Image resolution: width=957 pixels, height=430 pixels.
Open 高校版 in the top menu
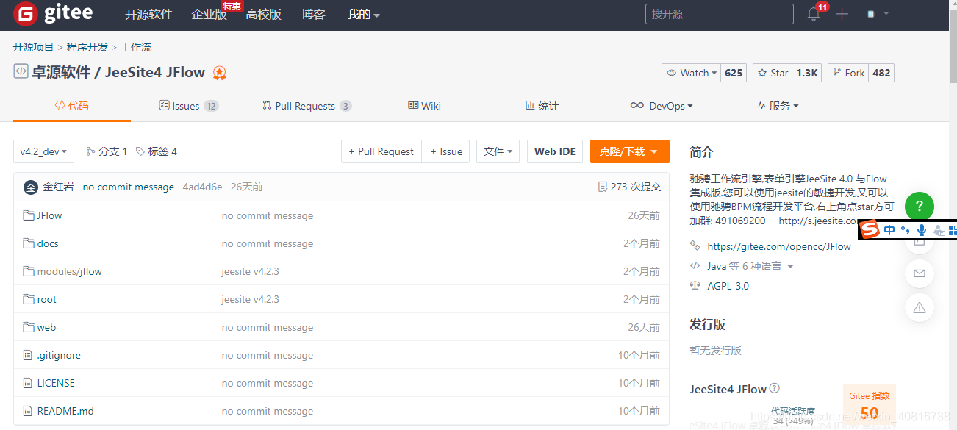[x=263, y=14]
